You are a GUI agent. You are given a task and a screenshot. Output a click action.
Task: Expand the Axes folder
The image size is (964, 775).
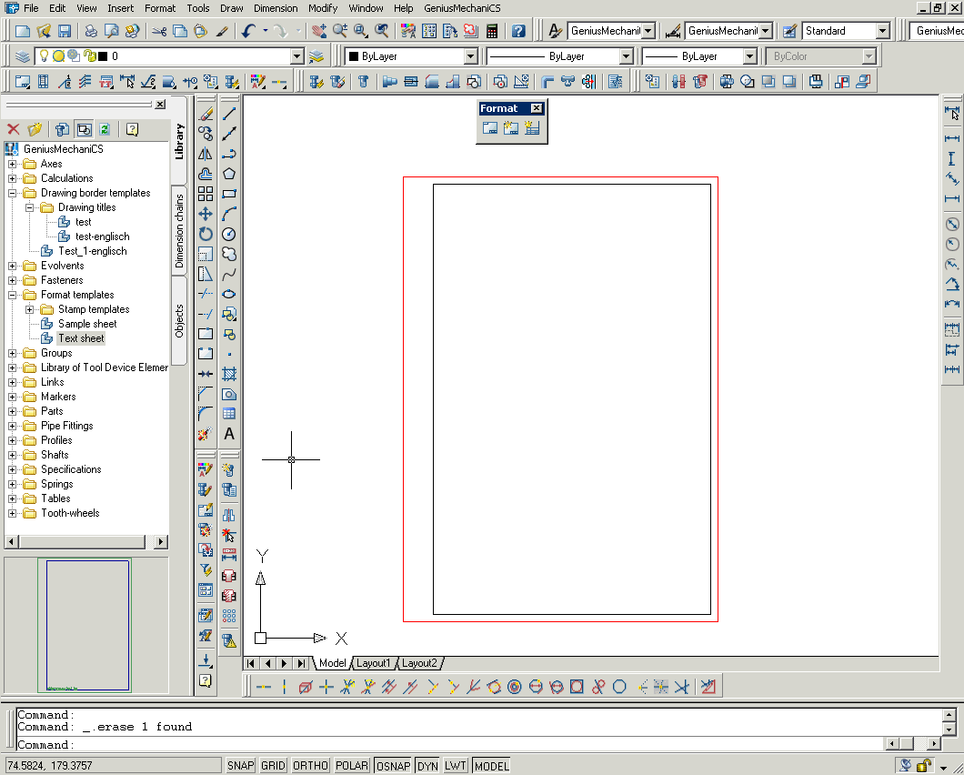click(x=12, y=164)
